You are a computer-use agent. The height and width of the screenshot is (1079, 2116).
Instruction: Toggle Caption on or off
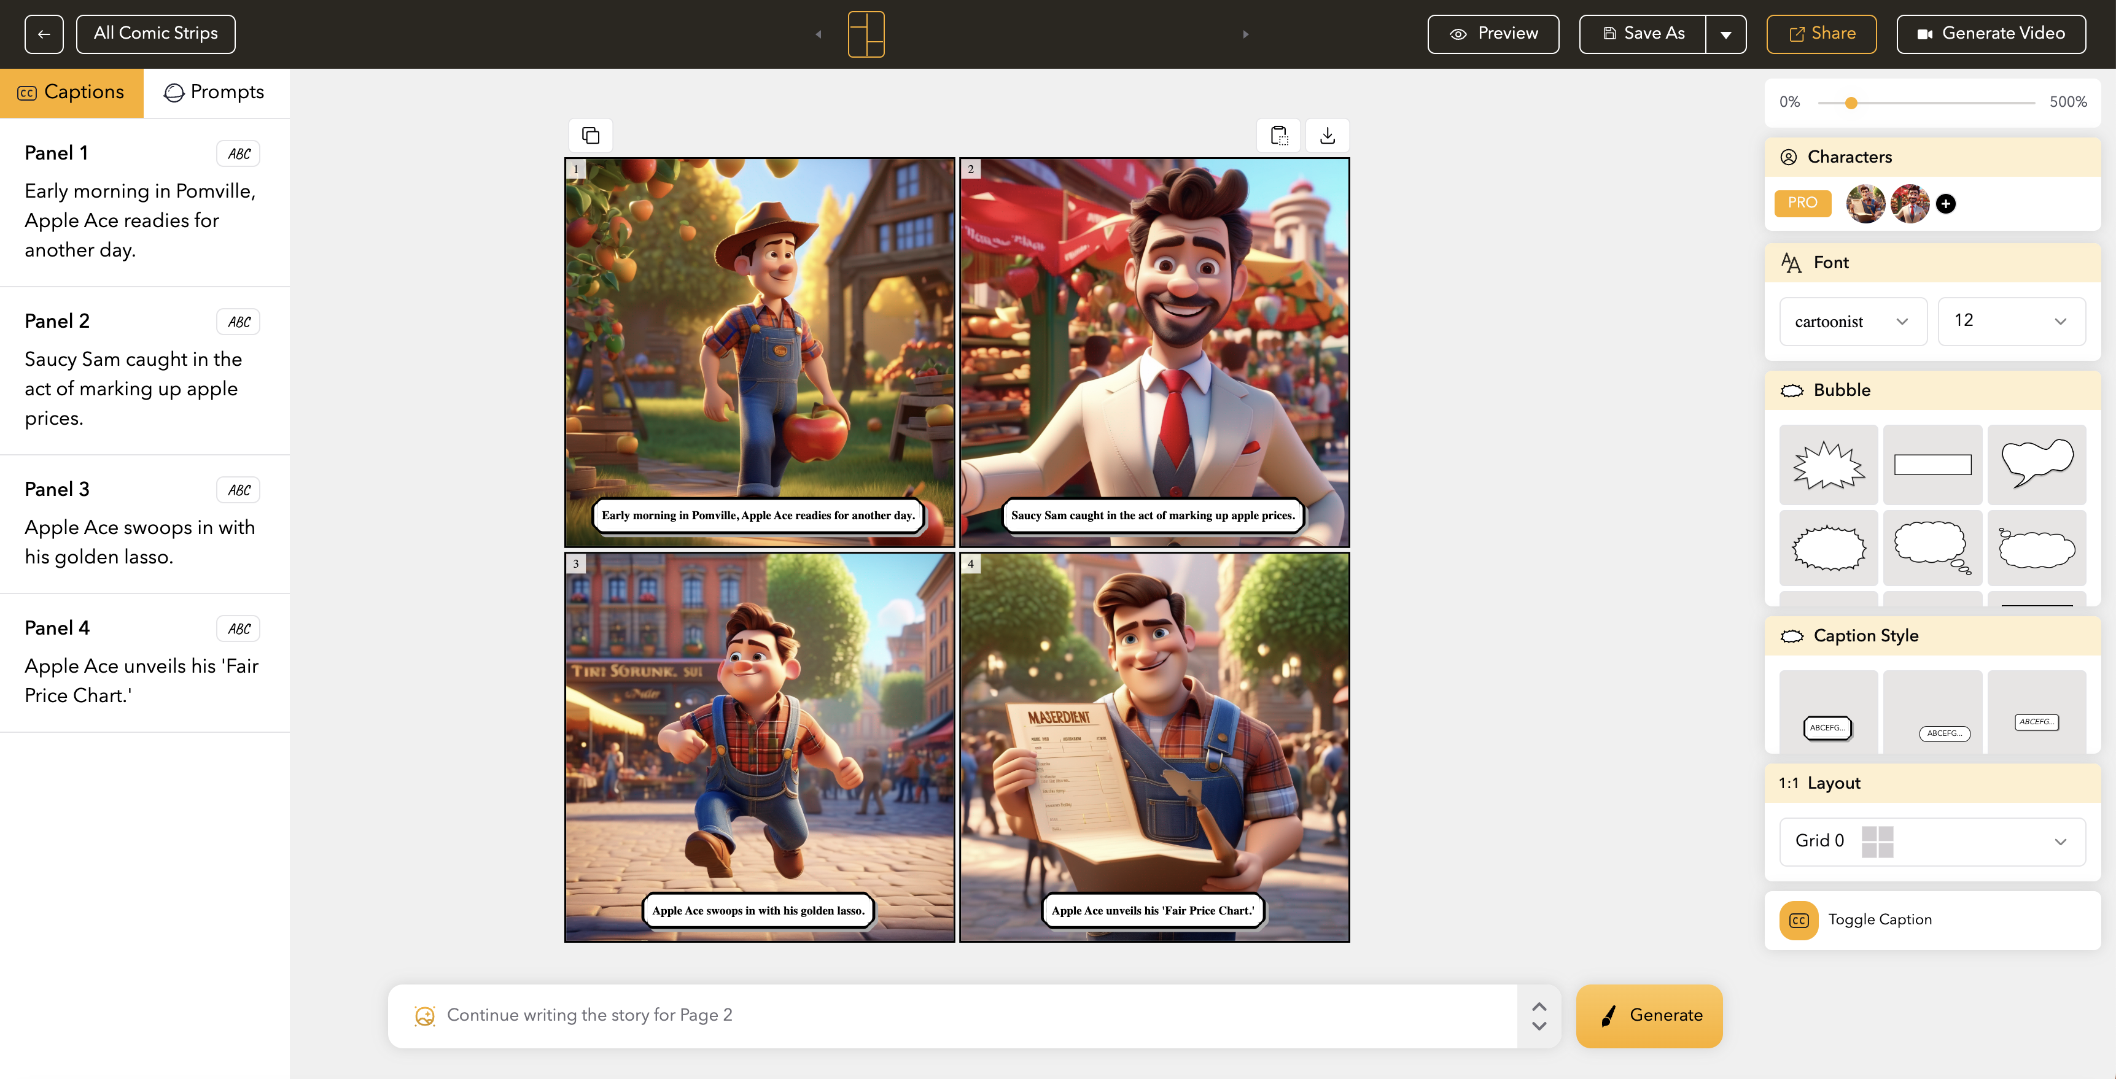point(1799,919)
